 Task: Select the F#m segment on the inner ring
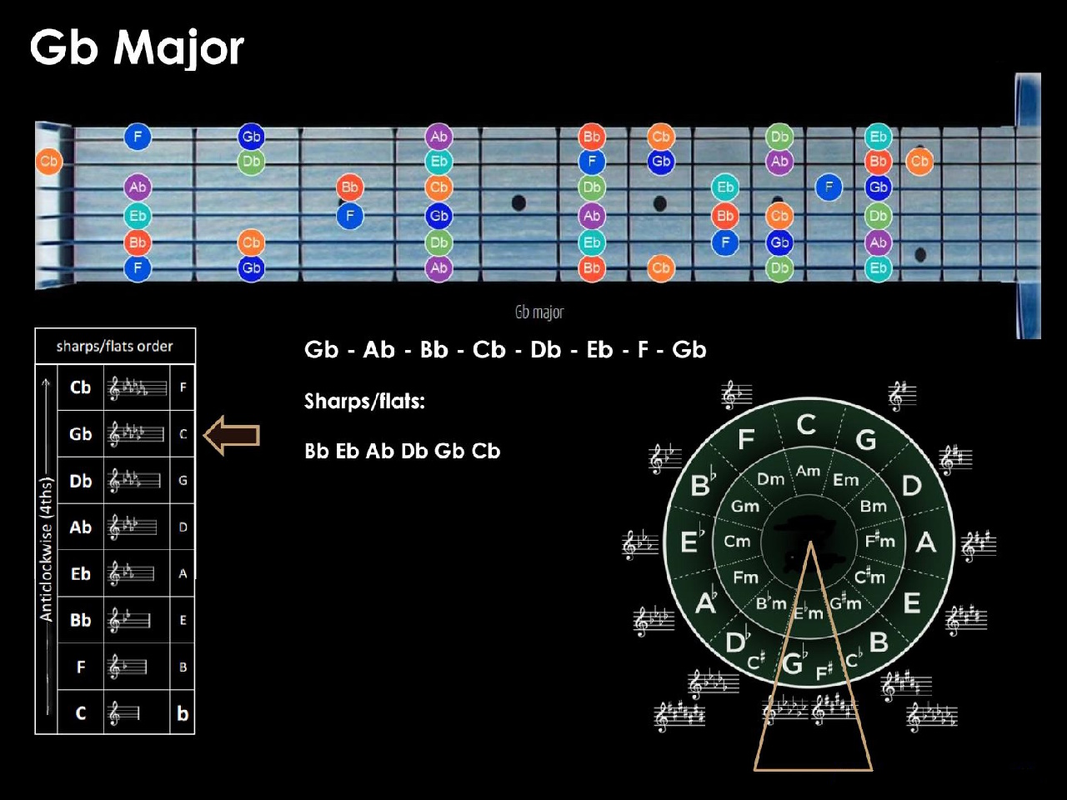coord(880,541)
